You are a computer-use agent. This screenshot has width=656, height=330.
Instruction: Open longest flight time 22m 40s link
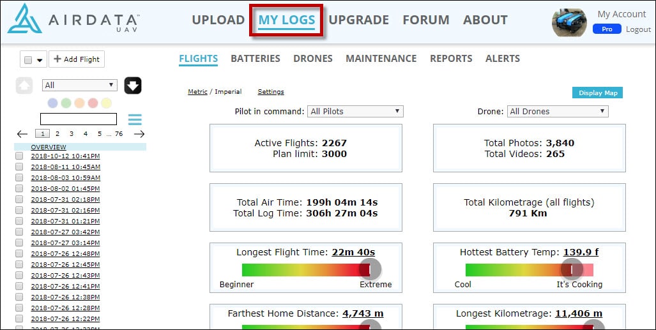[x=353, y=252]
